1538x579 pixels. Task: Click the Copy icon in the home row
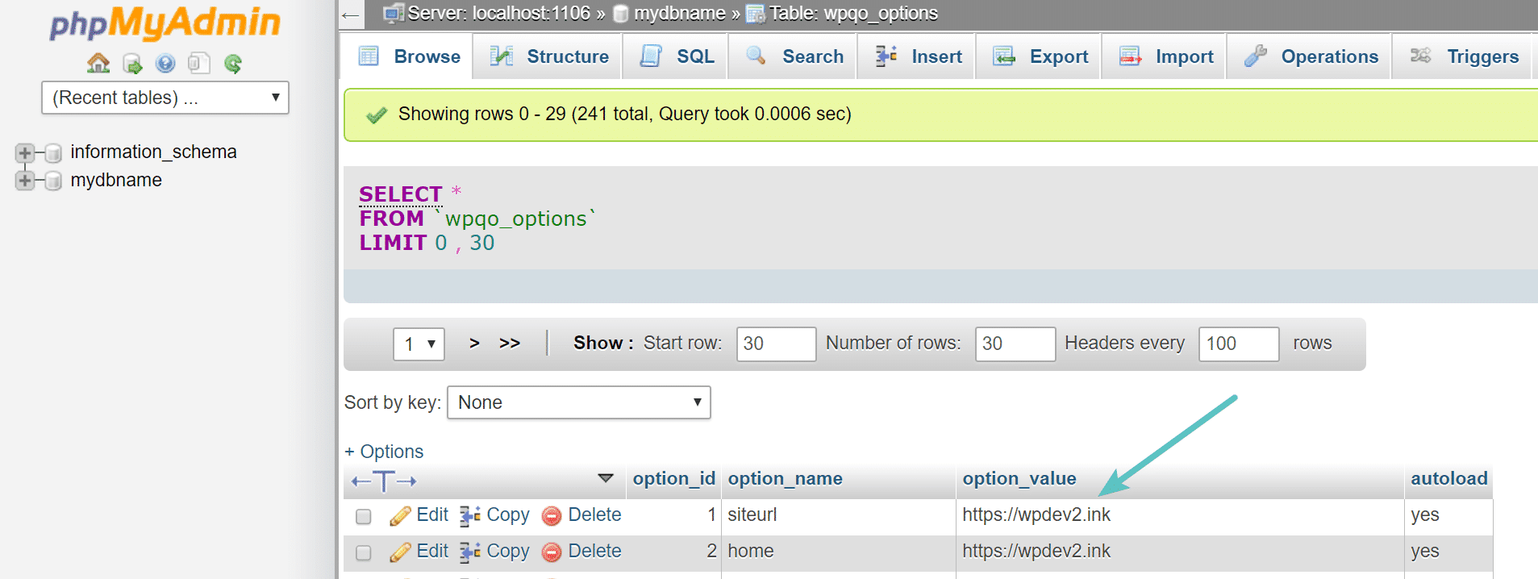[469, 552]
